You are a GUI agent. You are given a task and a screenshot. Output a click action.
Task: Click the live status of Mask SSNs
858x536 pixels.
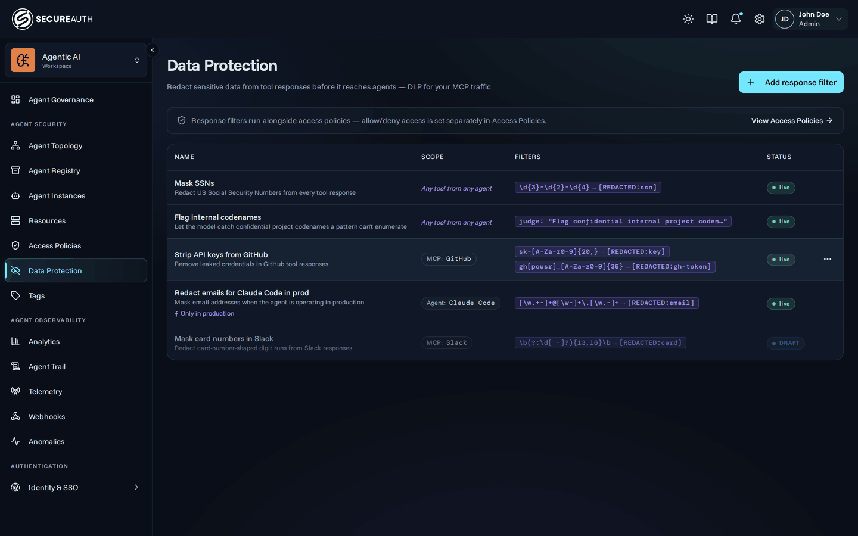(781, 188)
